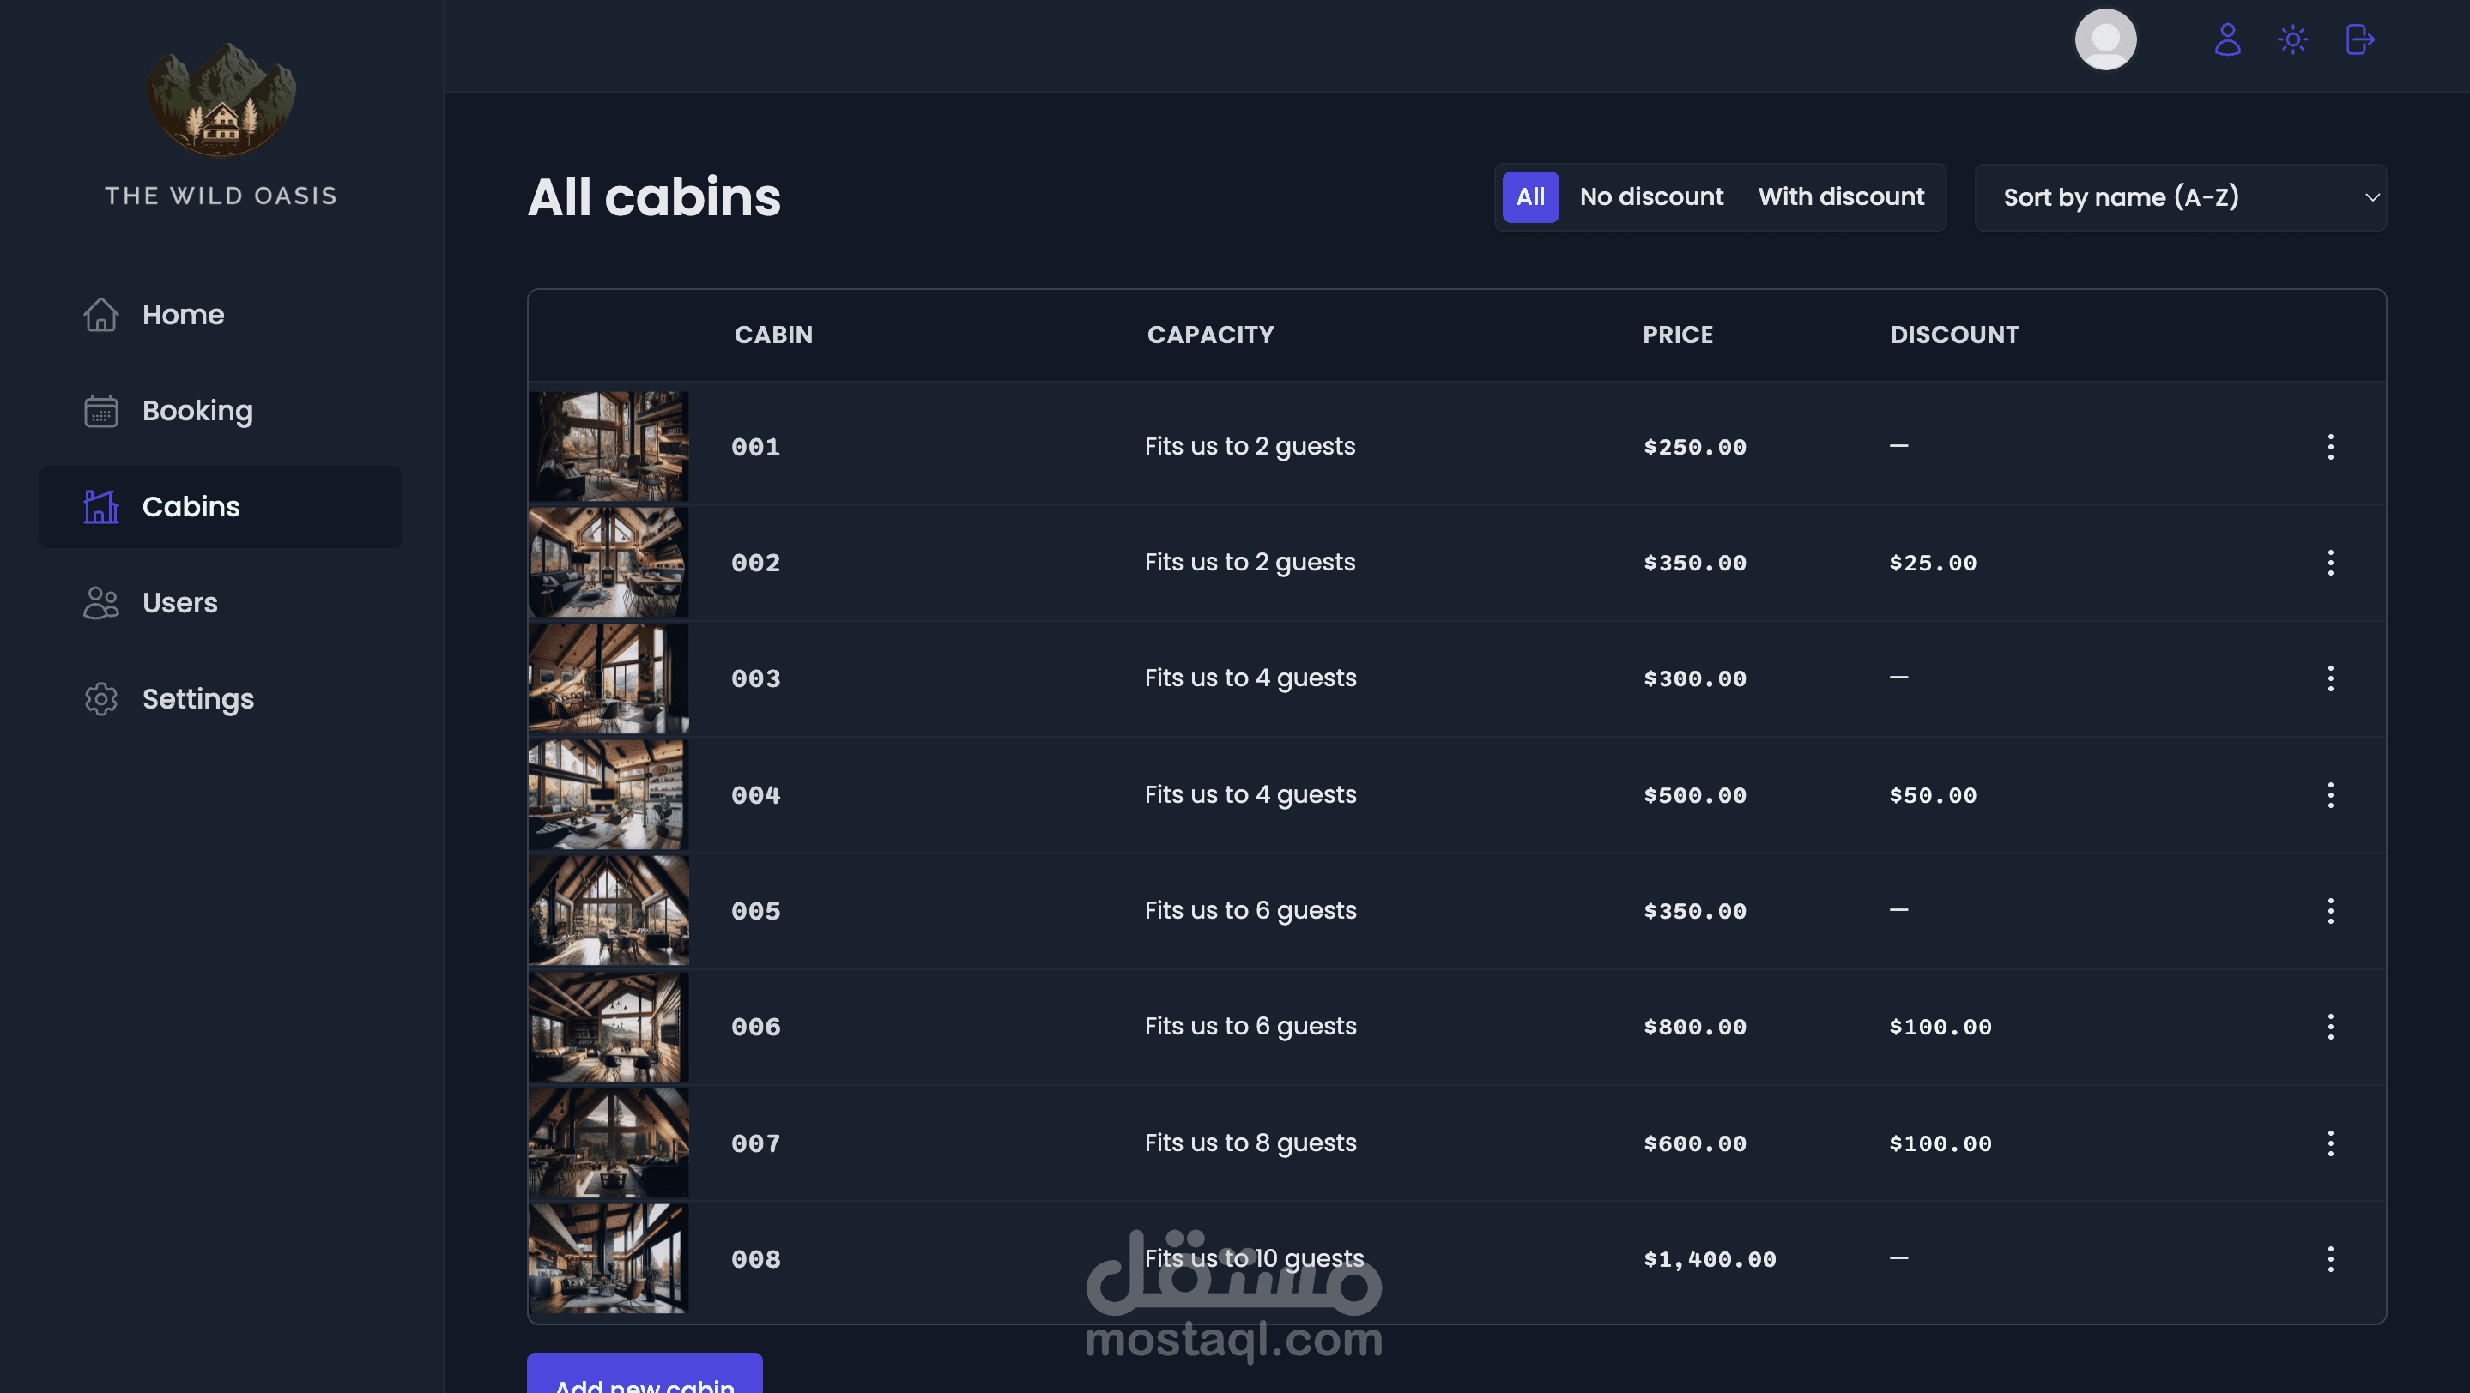Click the Users icon in sidebar
Viewport: 2470px width, 1393px height.
tap(100, 603)
